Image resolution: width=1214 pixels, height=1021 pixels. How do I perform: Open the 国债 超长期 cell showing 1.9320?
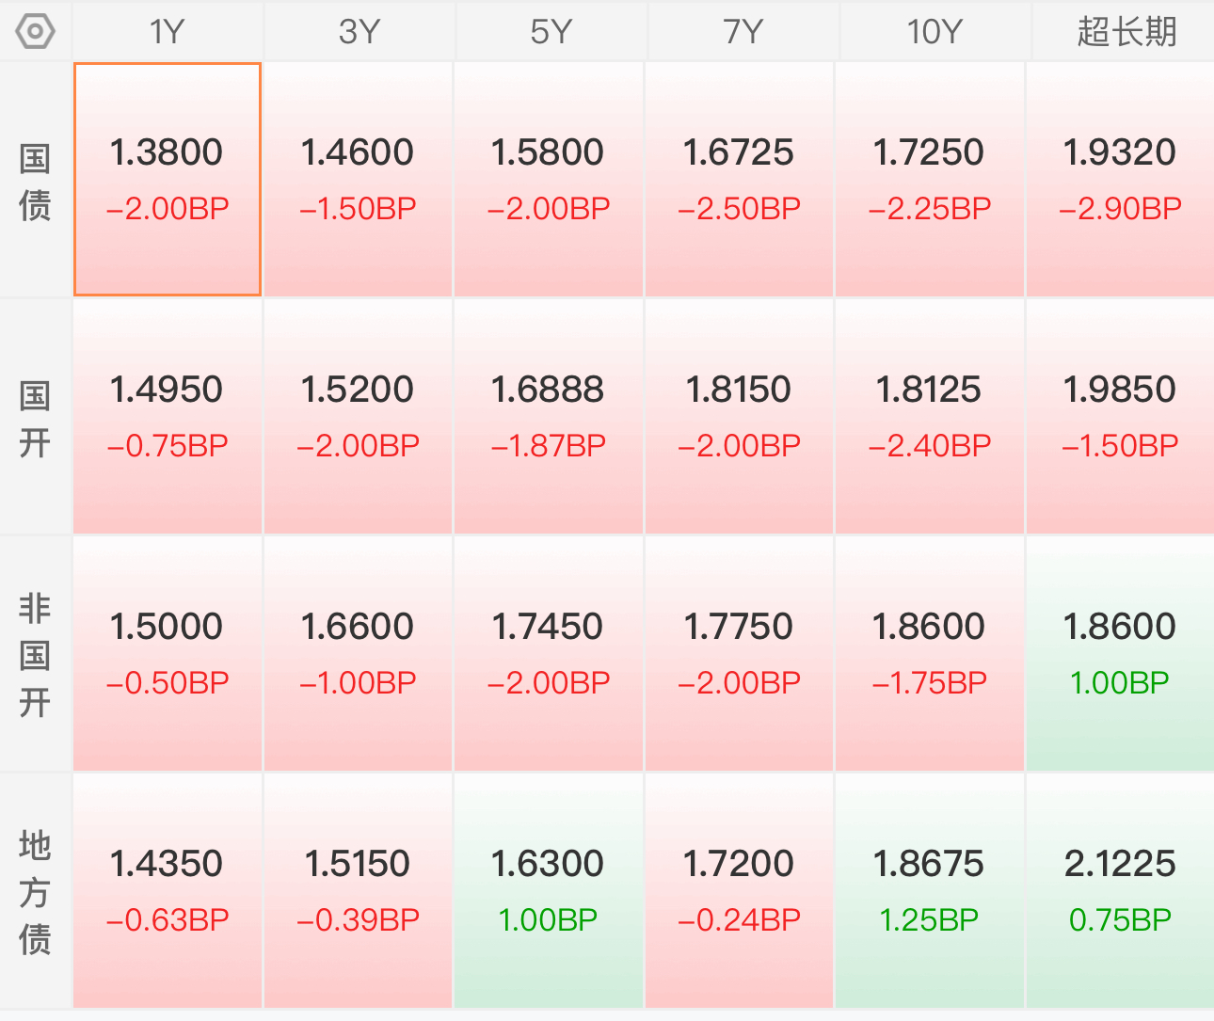point(1120,180)
